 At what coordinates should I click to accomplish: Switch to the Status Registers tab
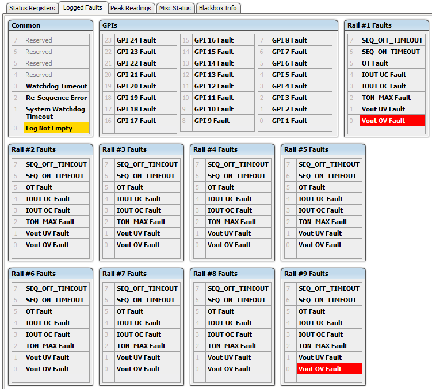pos(32,8)
